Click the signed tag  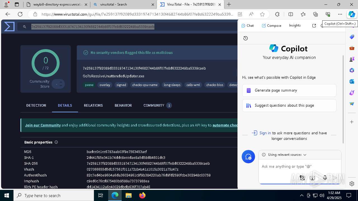[x=121, y=85]
